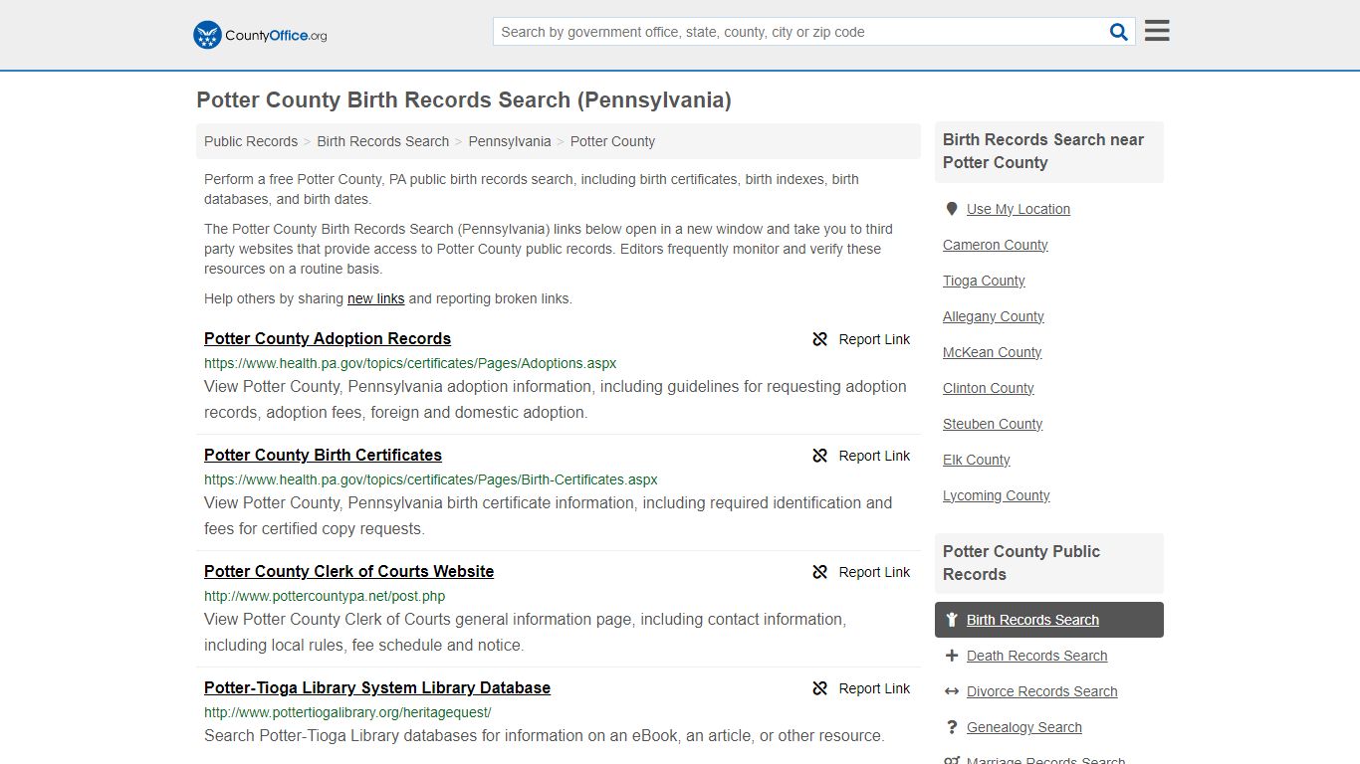The height and width of the screenshot is (764, 1360).
Task: Go to the Pennsylvania breadcrumb
Action: click(510, 141)
